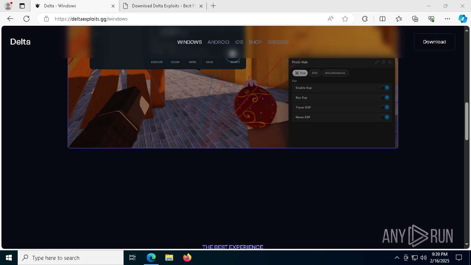Open network status tray icon
Image resolution: width=471 pixels, height=265 pixels.
pyautogui.click(x=415, y=258)
